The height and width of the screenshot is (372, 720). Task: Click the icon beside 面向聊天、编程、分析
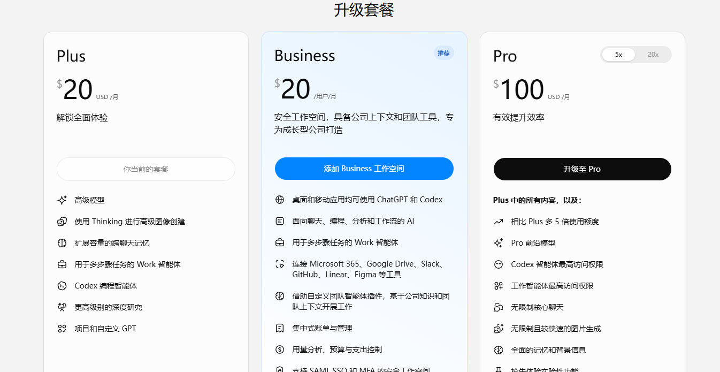280,221
